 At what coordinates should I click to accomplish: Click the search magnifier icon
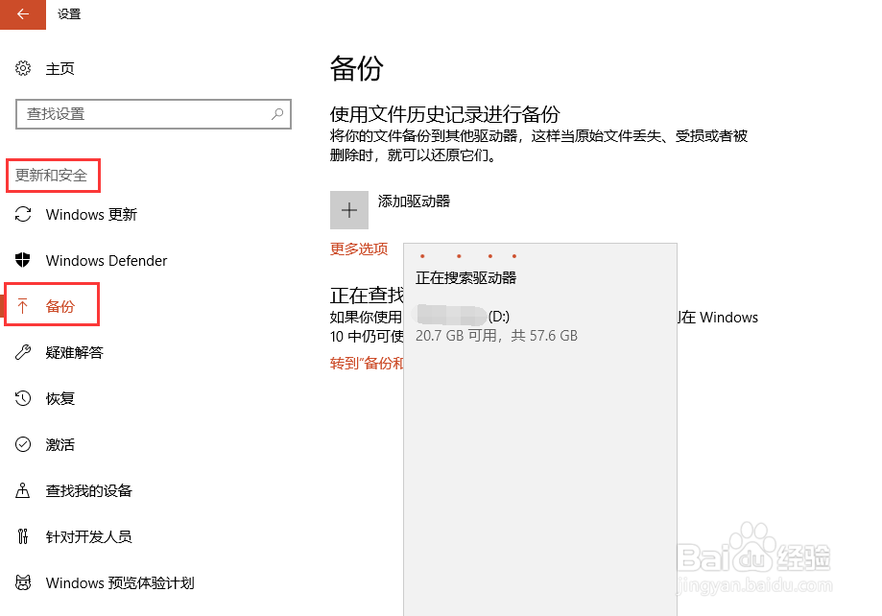click(x=277, y=114)
